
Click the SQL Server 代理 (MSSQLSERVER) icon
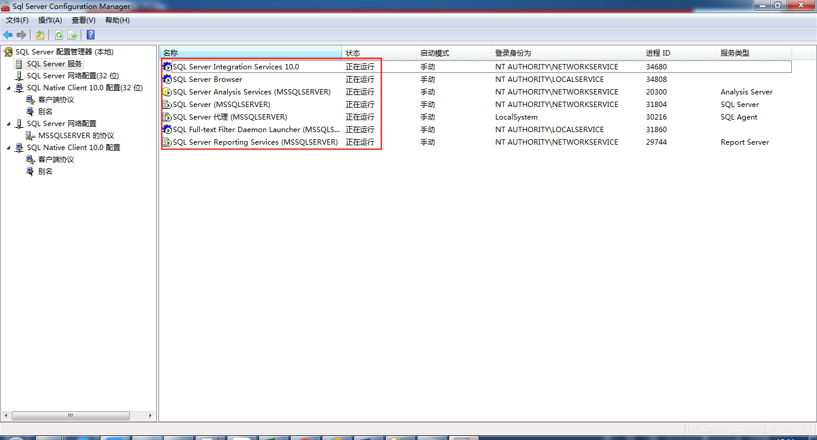click(x=167, y=117)
